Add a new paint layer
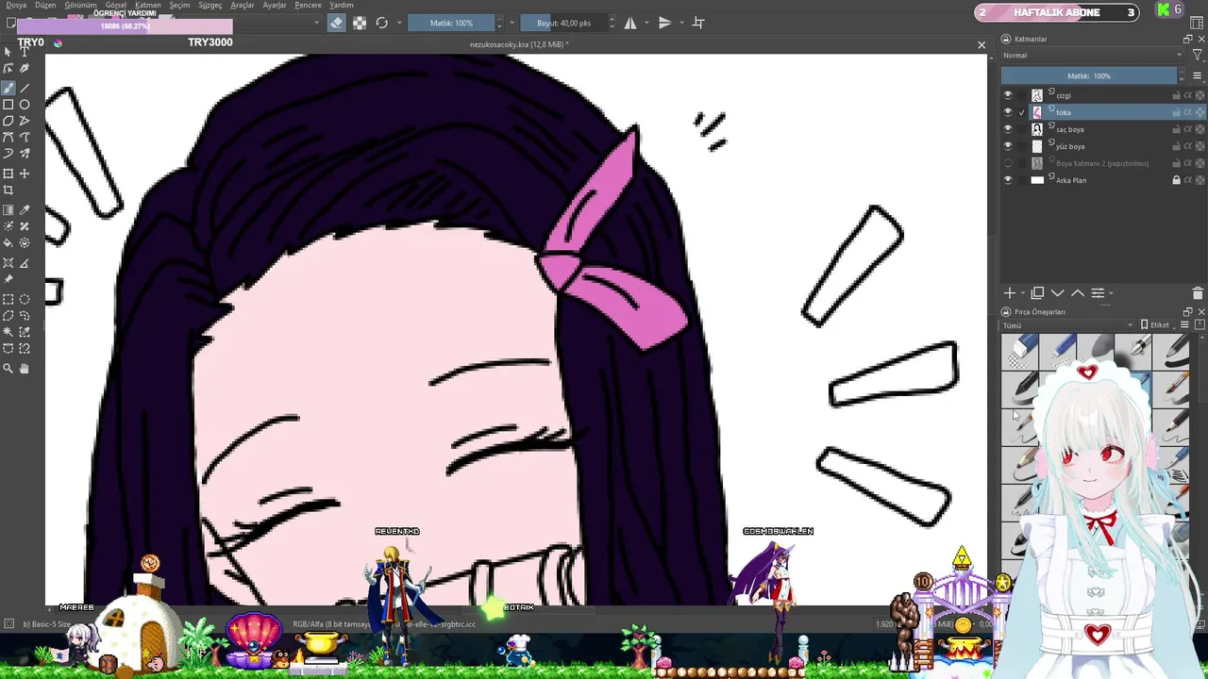 pos(1010,293)
